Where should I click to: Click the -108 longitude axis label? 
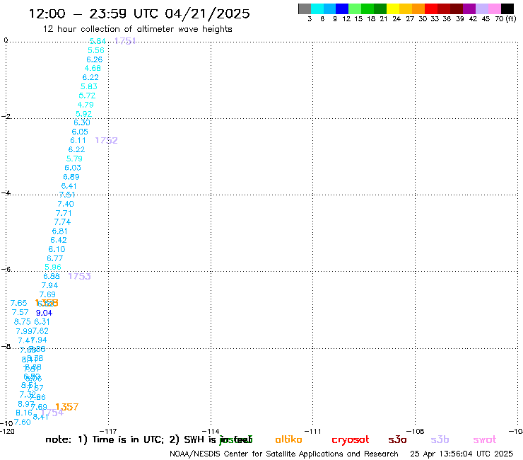415,431
